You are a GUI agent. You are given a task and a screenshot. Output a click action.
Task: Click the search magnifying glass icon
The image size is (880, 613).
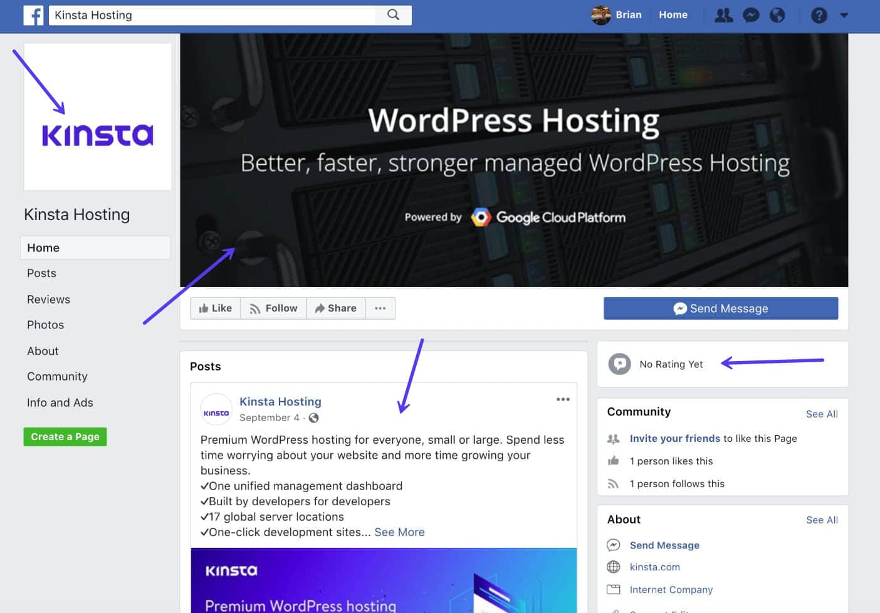pos(392,14)
